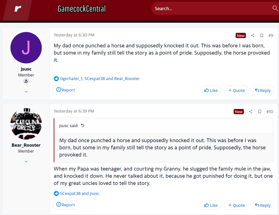Screen dimensions: 279x215
Task: Share post #9 via share icon
Action: click(x=253, y=35)
